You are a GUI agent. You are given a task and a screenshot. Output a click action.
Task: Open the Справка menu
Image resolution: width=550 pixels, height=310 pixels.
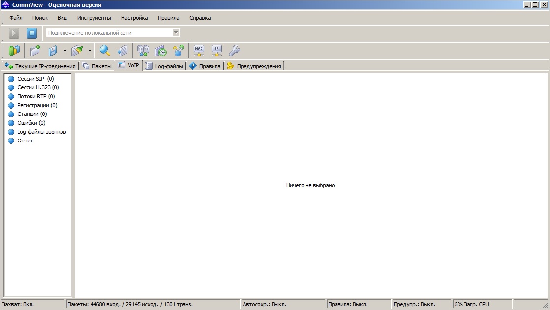[200, 18]
